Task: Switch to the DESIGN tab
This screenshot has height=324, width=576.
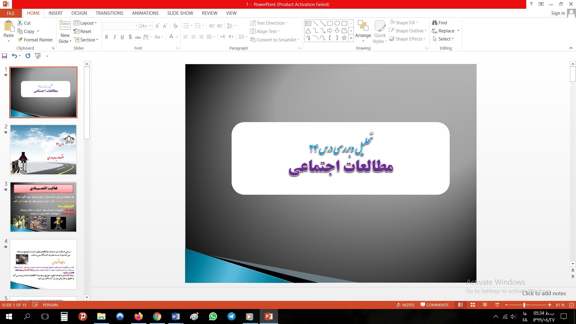Action: pyautogui.click(x=79, y=13)
